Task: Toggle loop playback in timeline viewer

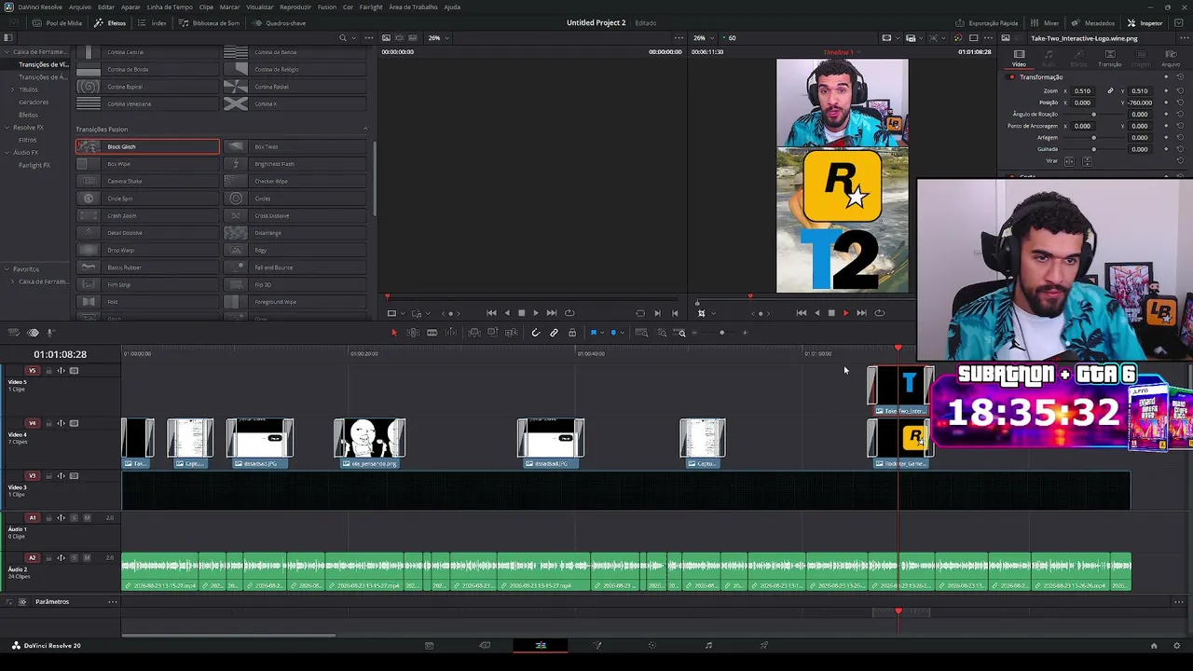Action: 879,313
